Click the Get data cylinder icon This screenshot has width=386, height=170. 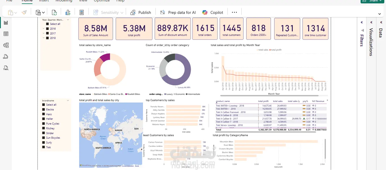(x=38, y=12)
